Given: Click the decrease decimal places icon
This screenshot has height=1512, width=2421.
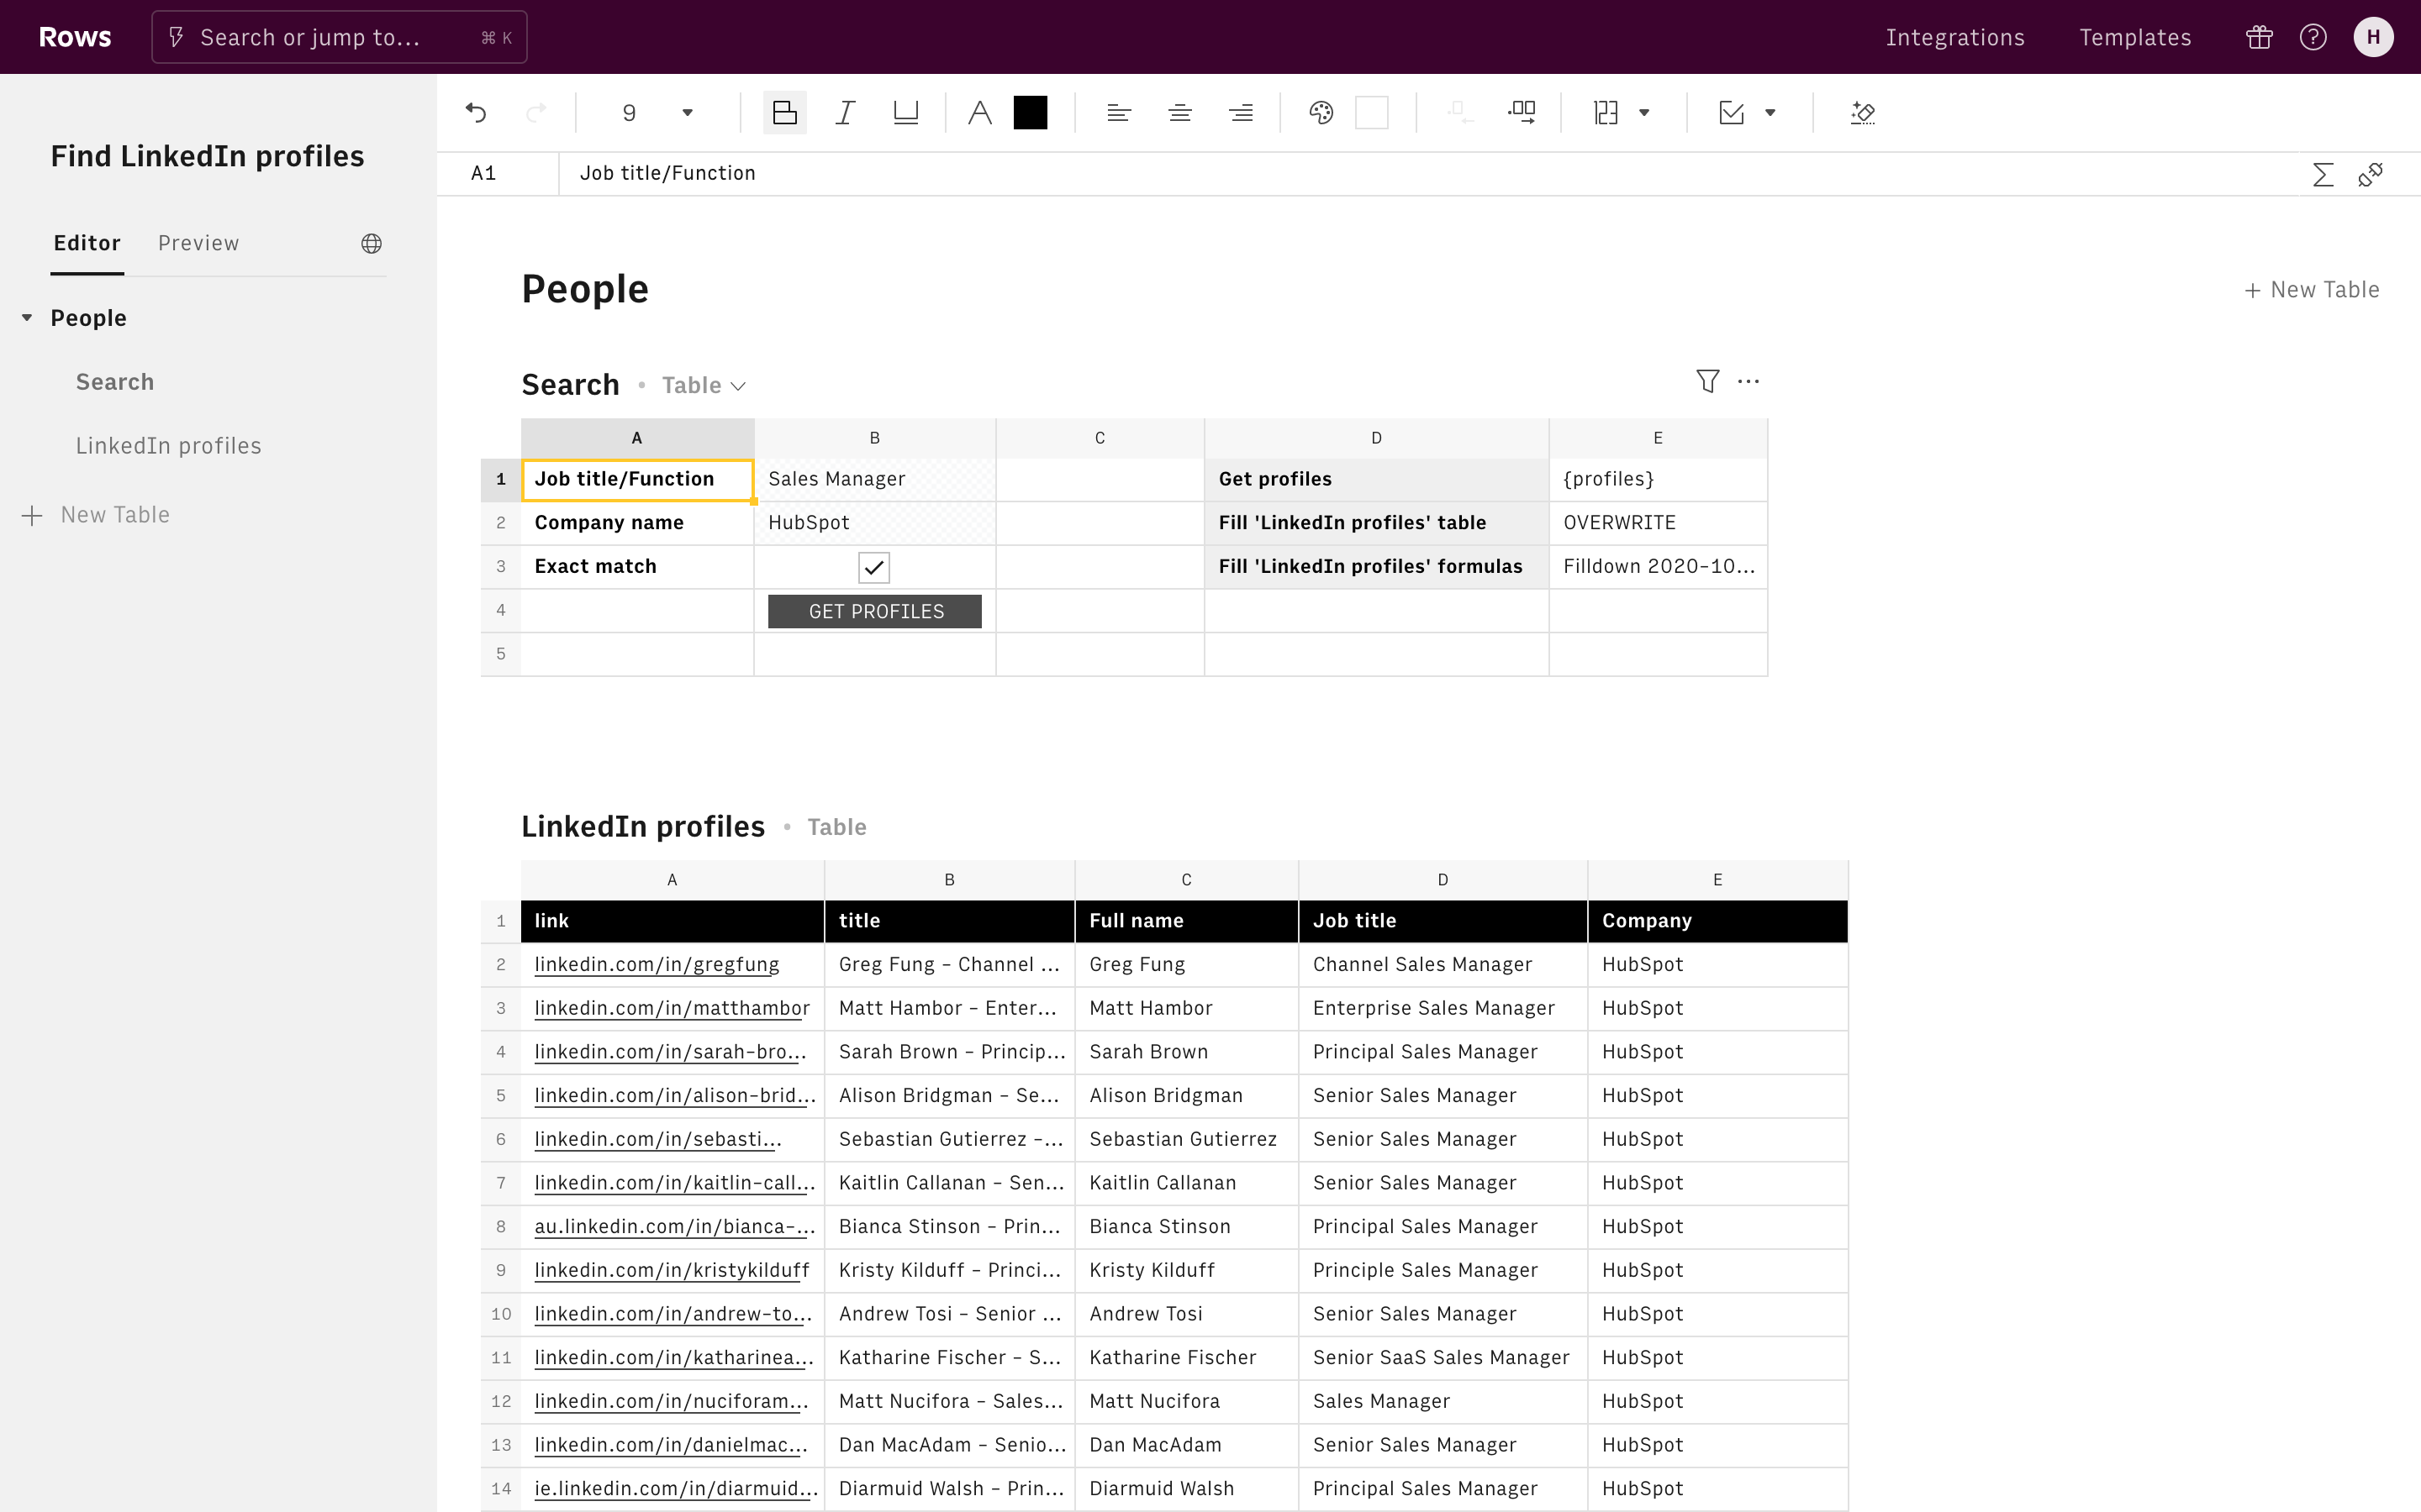Looking at the screenshot, I should (1461, 113).
